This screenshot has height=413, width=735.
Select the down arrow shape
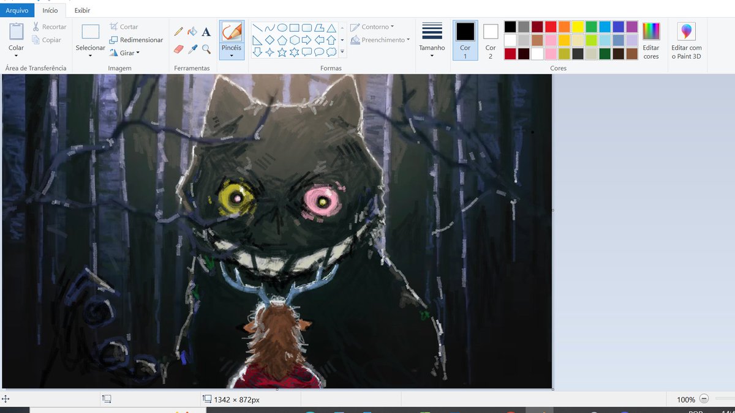point(258,52)
